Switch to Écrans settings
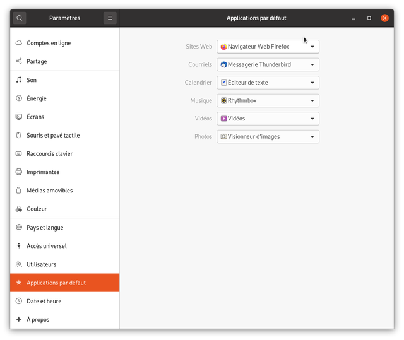Screen dimensions: 404x340 coord(64,117)
